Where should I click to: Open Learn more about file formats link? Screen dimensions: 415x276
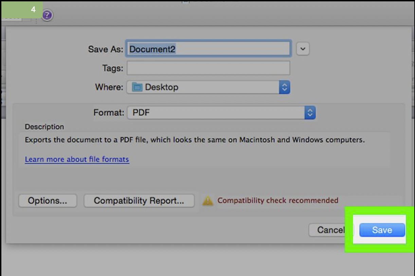77,159
